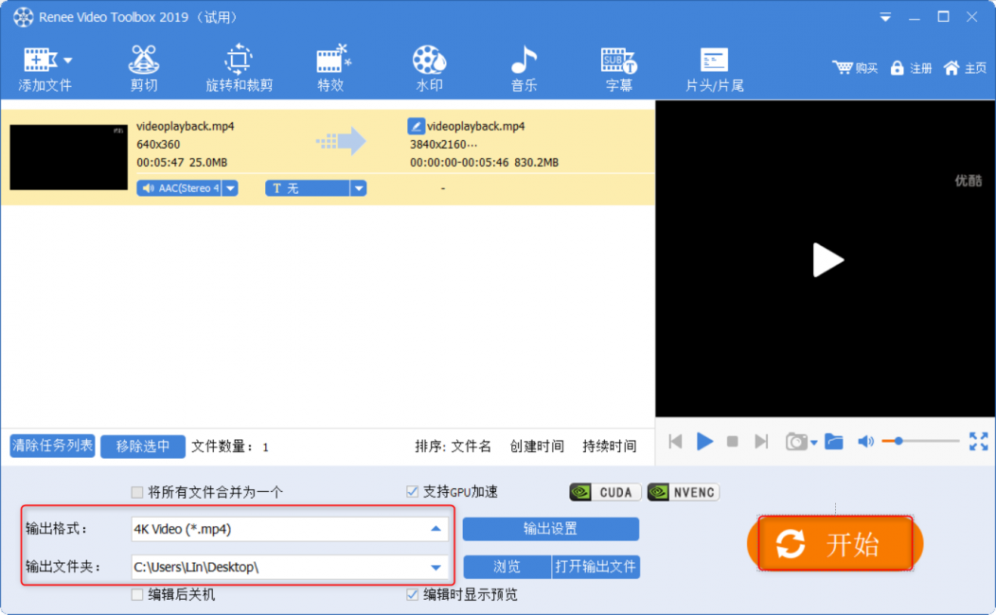996x615 pixels.
Task: Skip to next with player control
Action: point(761,441)
